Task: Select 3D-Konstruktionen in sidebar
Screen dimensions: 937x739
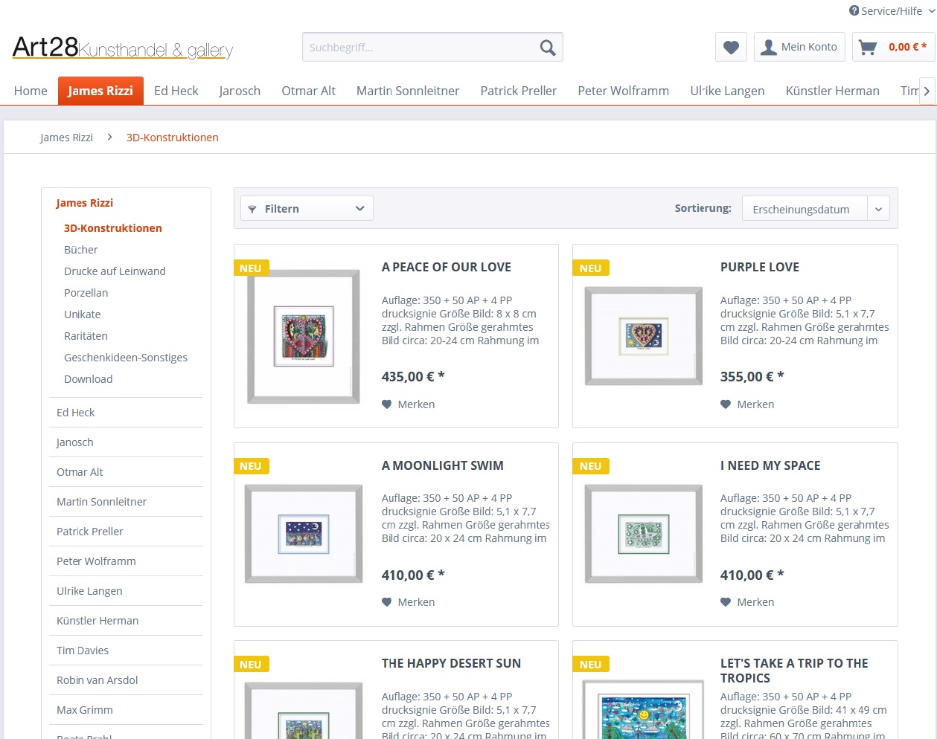Action: point(113,228)
